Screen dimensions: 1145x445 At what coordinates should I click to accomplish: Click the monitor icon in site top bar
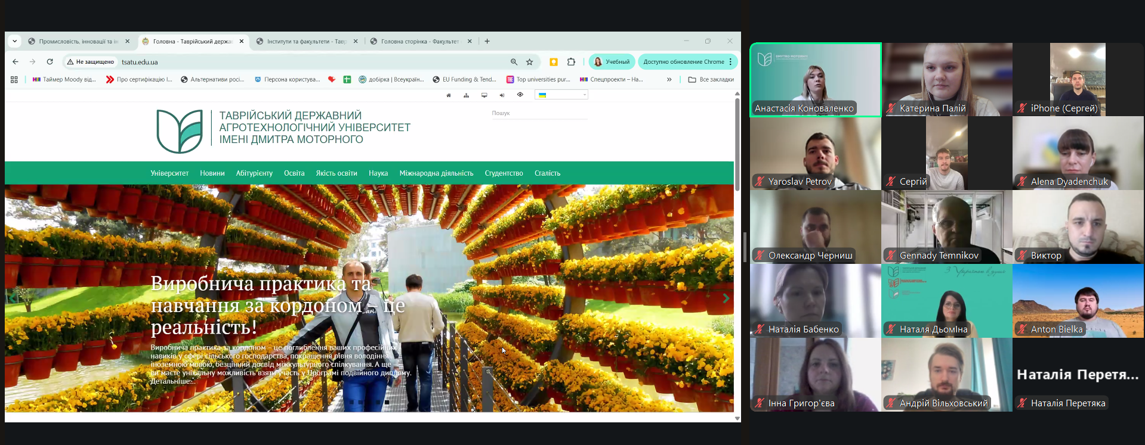(x=484, y=95)
